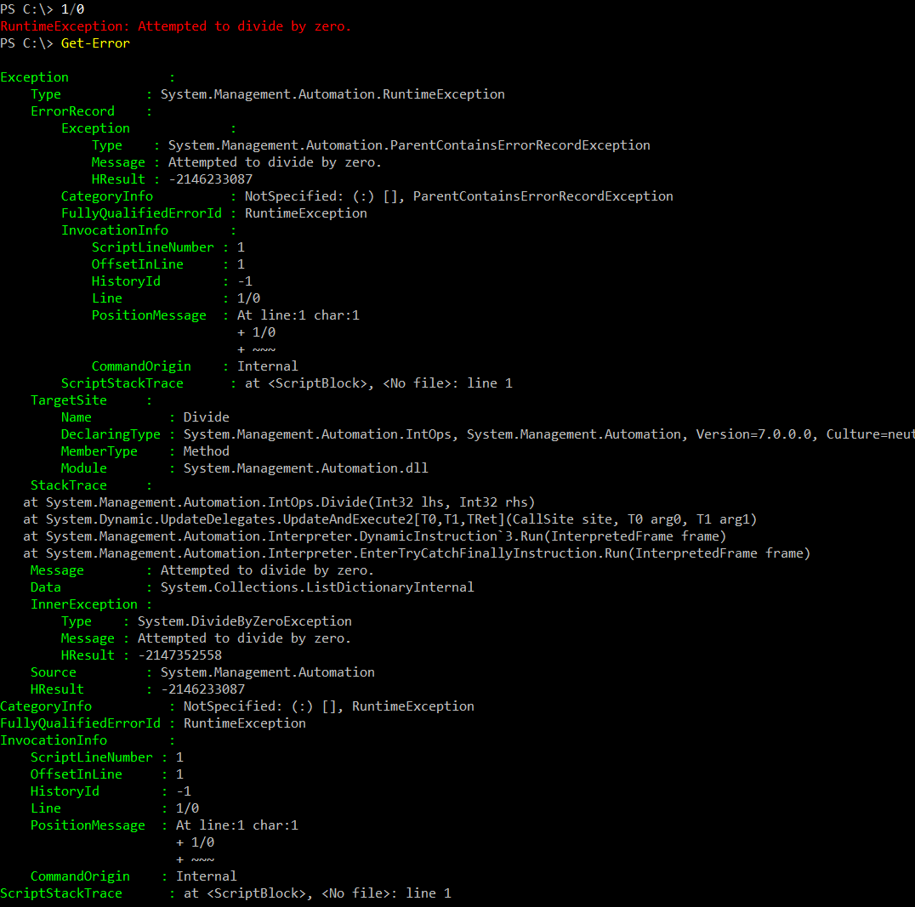Select the UpdateAndExecute2 stack trace line

[x=389, y=519]
